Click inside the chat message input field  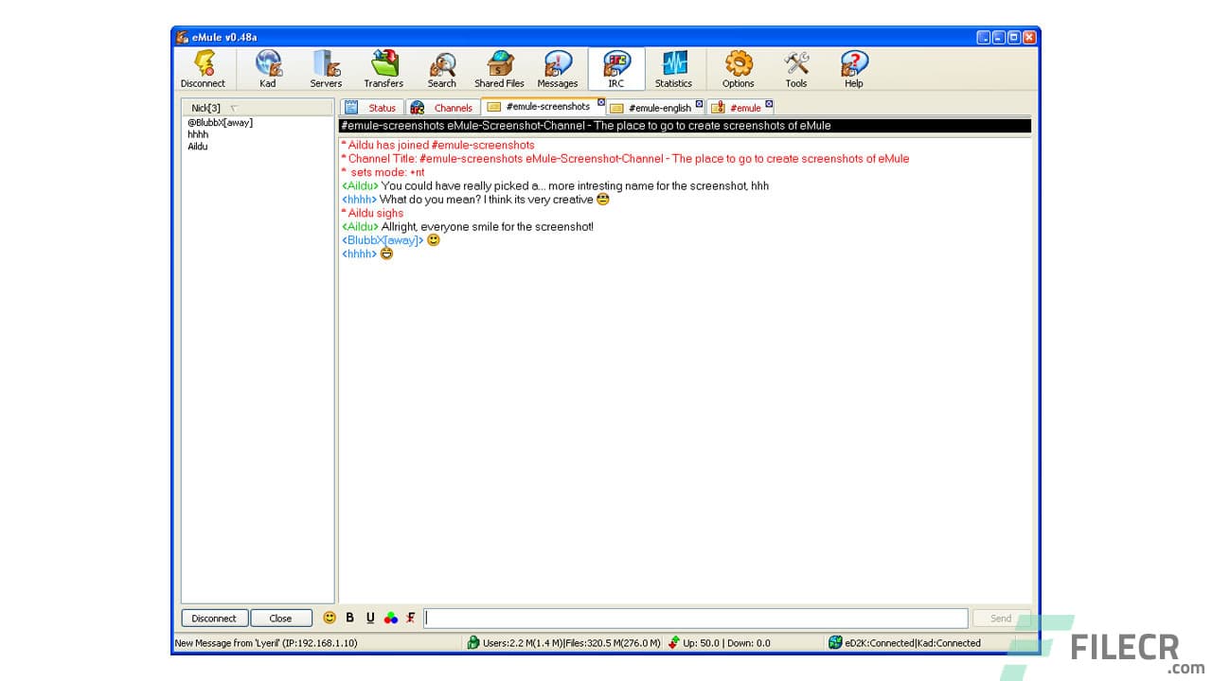point(696,617)
